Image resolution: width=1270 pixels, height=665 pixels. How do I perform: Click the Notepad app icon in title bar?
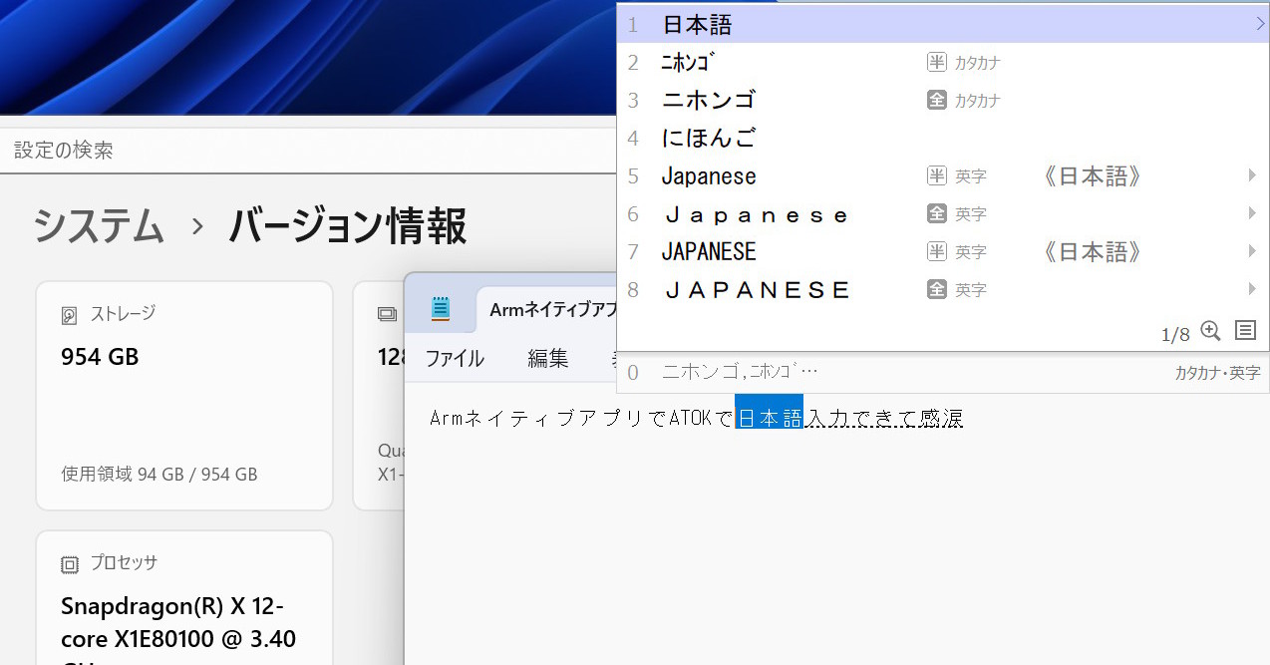click(x=441, y=309)
